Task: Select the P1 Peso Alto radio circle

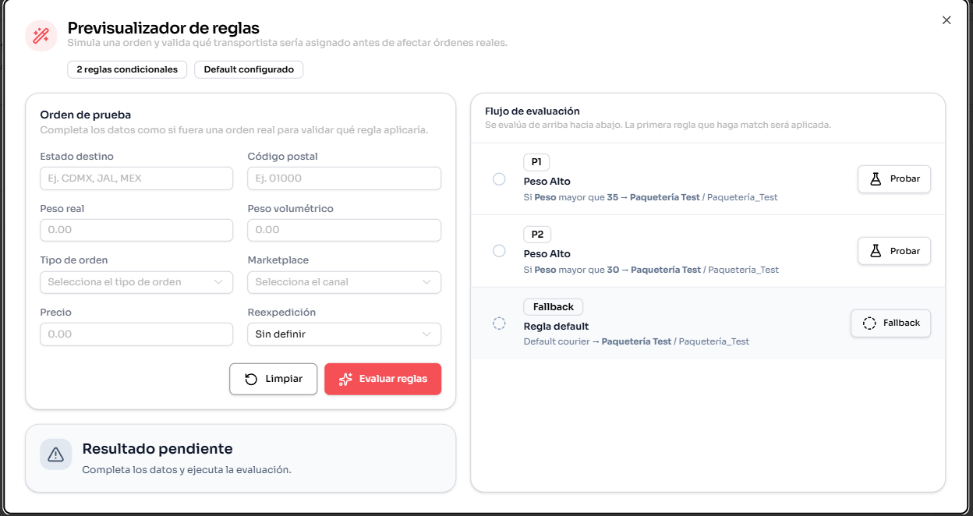Action: (x=499, y=178)
